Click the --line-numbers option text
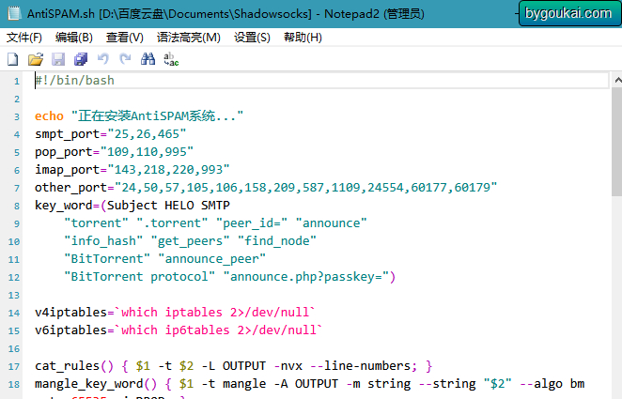Viewport: 622px width, 399px height. 360,366
